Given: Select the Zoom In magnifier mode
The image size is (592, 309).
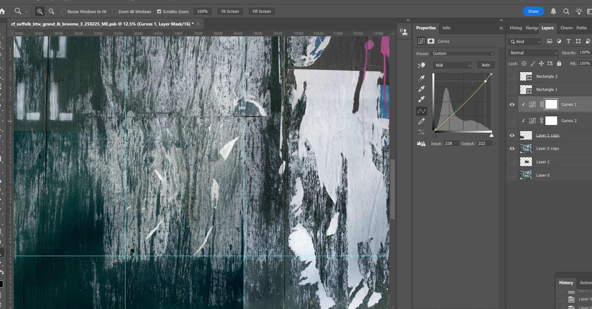Looking at the screenshot, I should 40,11.
